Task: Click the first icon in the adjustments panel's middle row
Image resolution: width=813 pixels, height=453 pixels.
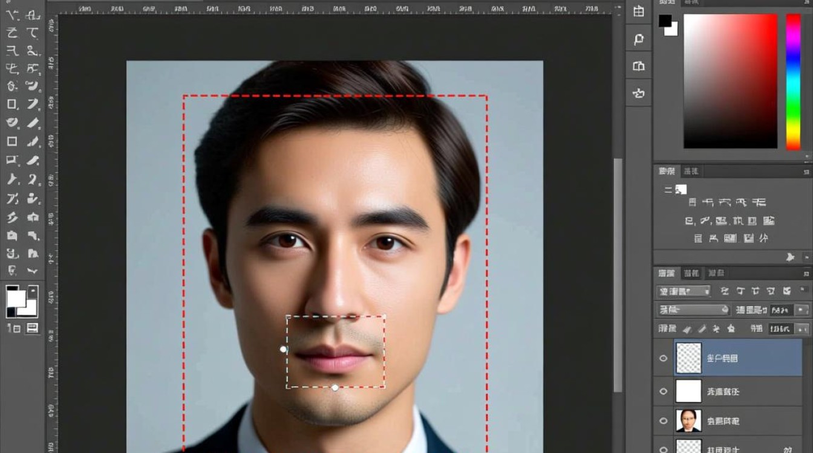Action: (x=689, y=220)
